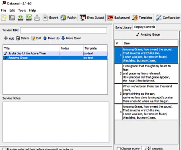Click the Amazing Grace header above slide list
This screenshot has height=150, width=181.
[x=148, y=34]
